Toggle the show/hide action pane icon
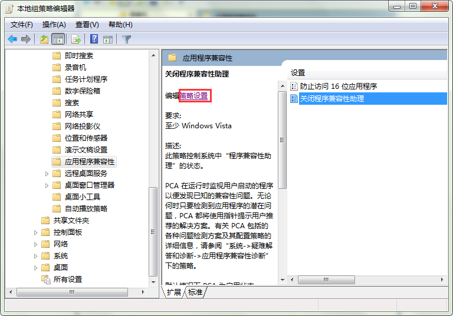The image size is (453, 316). point(108,39)
